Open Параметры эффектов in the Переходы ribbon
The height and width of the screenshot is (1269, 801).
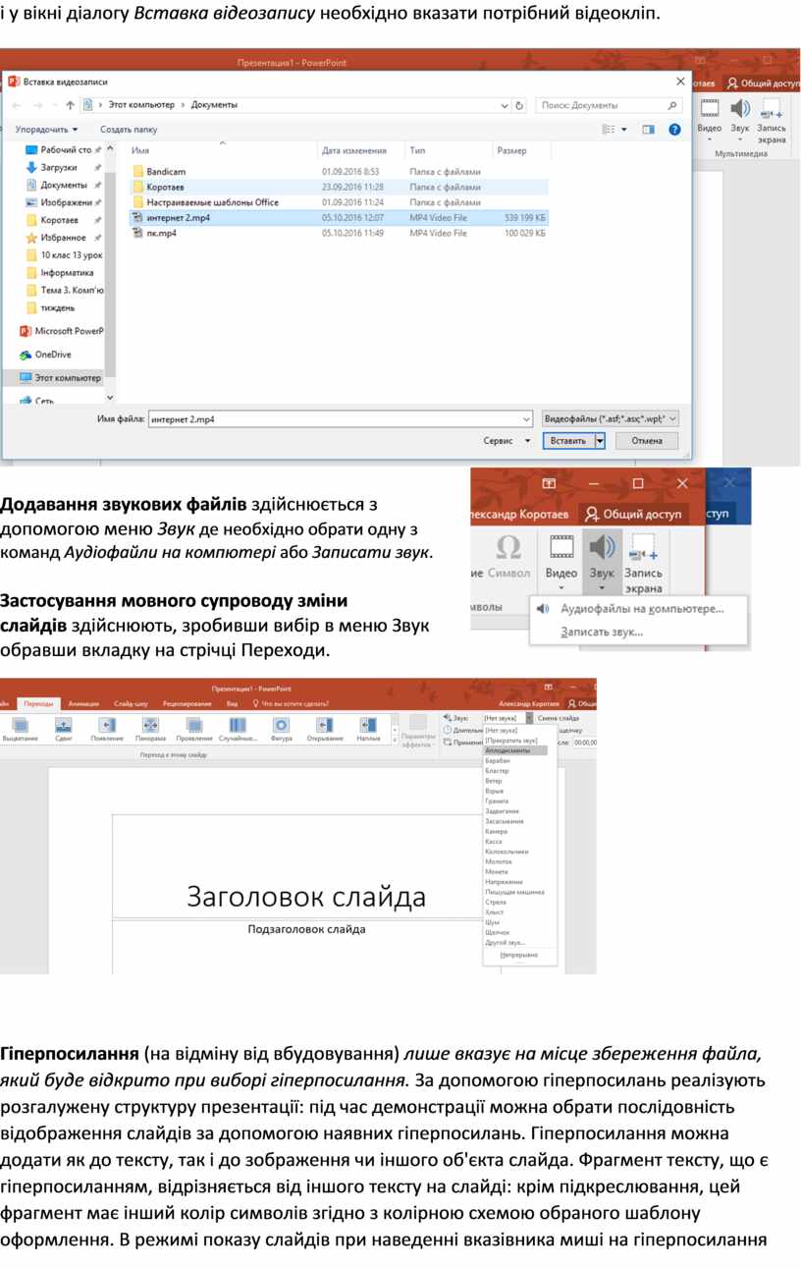click(x=418, y=732)
